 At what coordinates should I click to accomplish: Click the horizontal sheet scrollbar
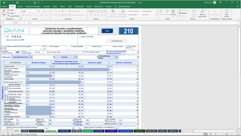click(x=215, y=131)
